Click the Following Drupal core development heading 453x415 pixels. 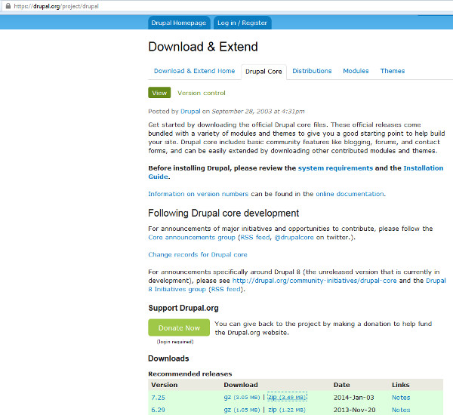click(223, 213)
